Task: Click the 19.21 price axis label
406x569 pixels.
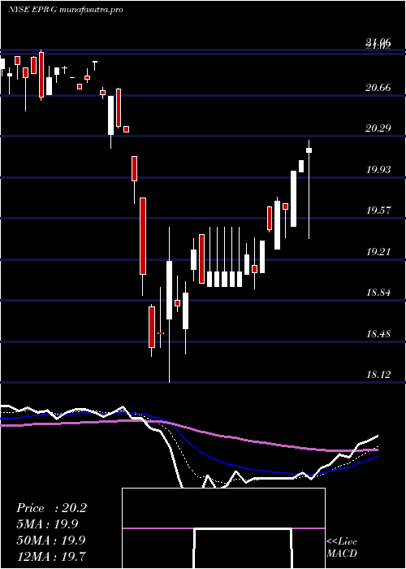Action: click(378, 251)
